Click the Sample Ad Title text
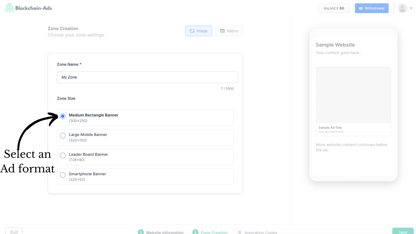Image resolution: width=416 pixels, height=234 pixels. click(330, 128)
